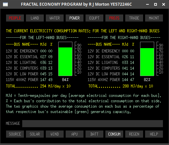Show the SOLAR power page
The height and width of the screenshot is (145, 169).
point(35,134)
